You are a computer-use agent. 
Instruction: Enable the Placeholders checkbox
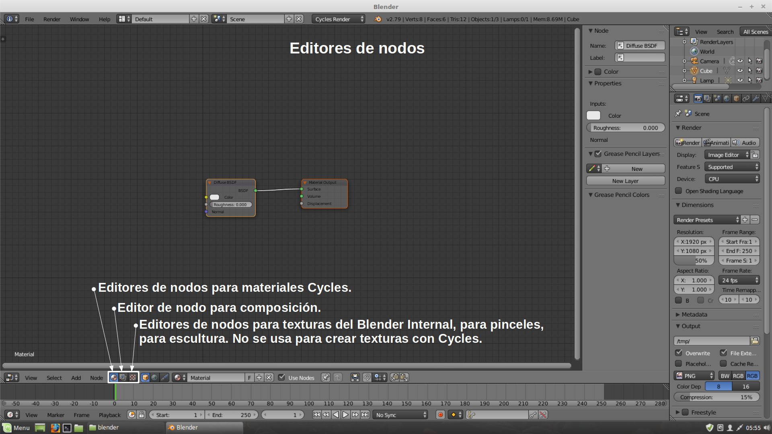click(679, 364)
